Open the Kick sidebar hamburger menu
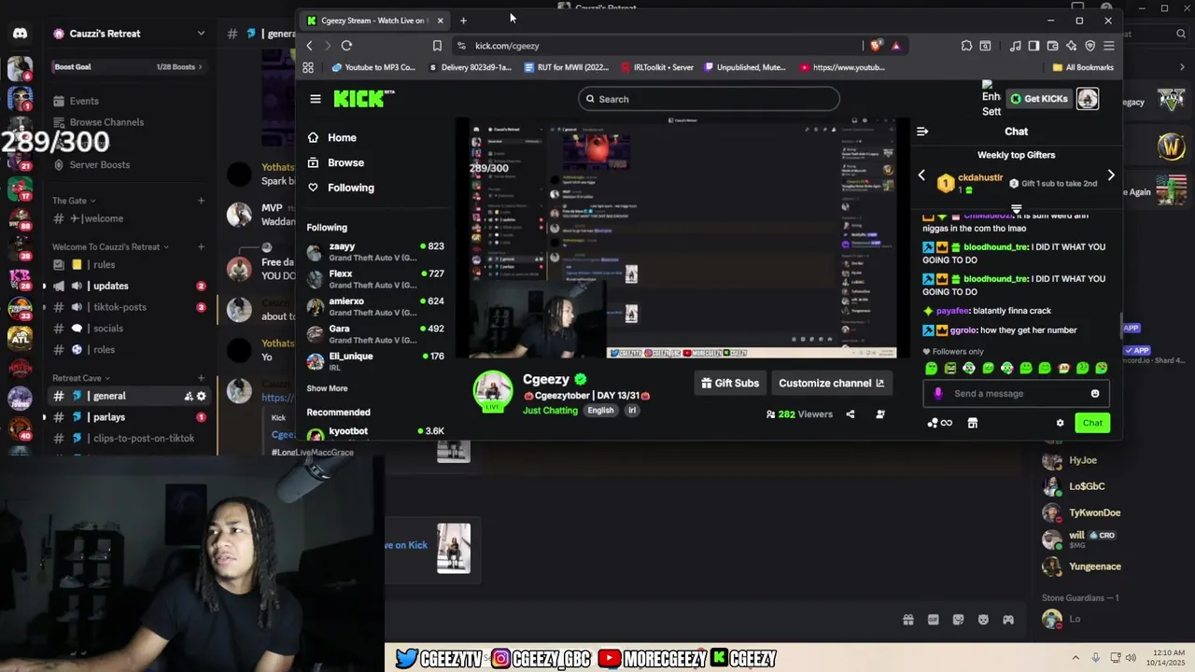 316,99
